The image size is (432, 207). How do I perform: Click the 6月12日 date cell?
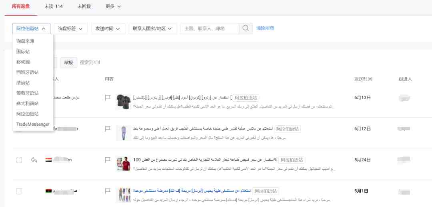pos(362,129)
